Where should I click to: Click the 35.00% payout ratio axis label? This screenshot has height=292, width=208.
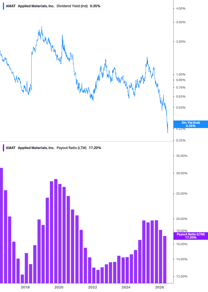pyautogui.click(x=182, y=156)
